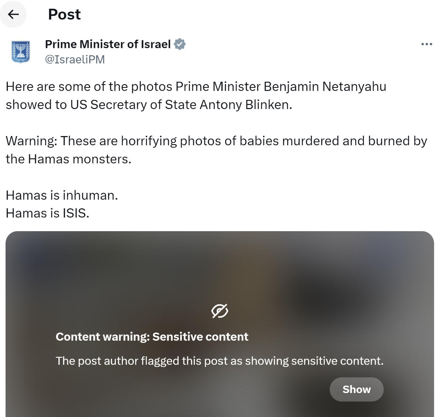Click the verified checkmark badge
Screen dimensions: 443x417
(x=179, y=44)
